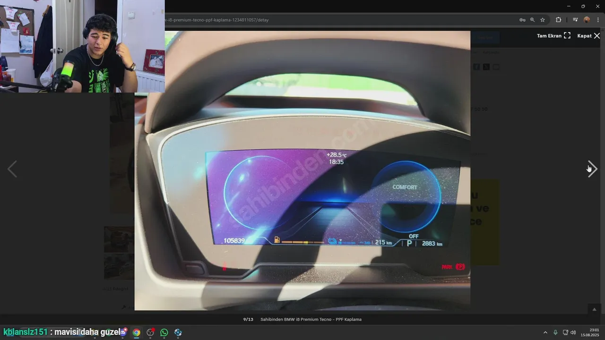Viewport: 605px width, 340px height.
Task: Open OBS Studio from the taskbar
Action: [x=150, y=332]
